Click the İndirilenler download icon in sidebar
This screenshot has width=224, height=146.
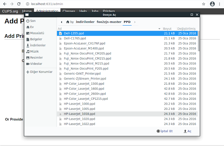(x=28, y=46)
